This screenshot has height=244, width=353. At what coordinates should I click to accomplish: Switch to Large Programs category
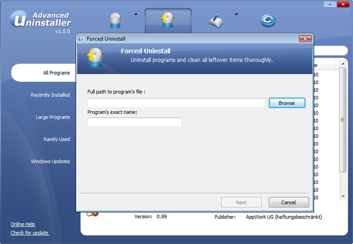(52, 117)
